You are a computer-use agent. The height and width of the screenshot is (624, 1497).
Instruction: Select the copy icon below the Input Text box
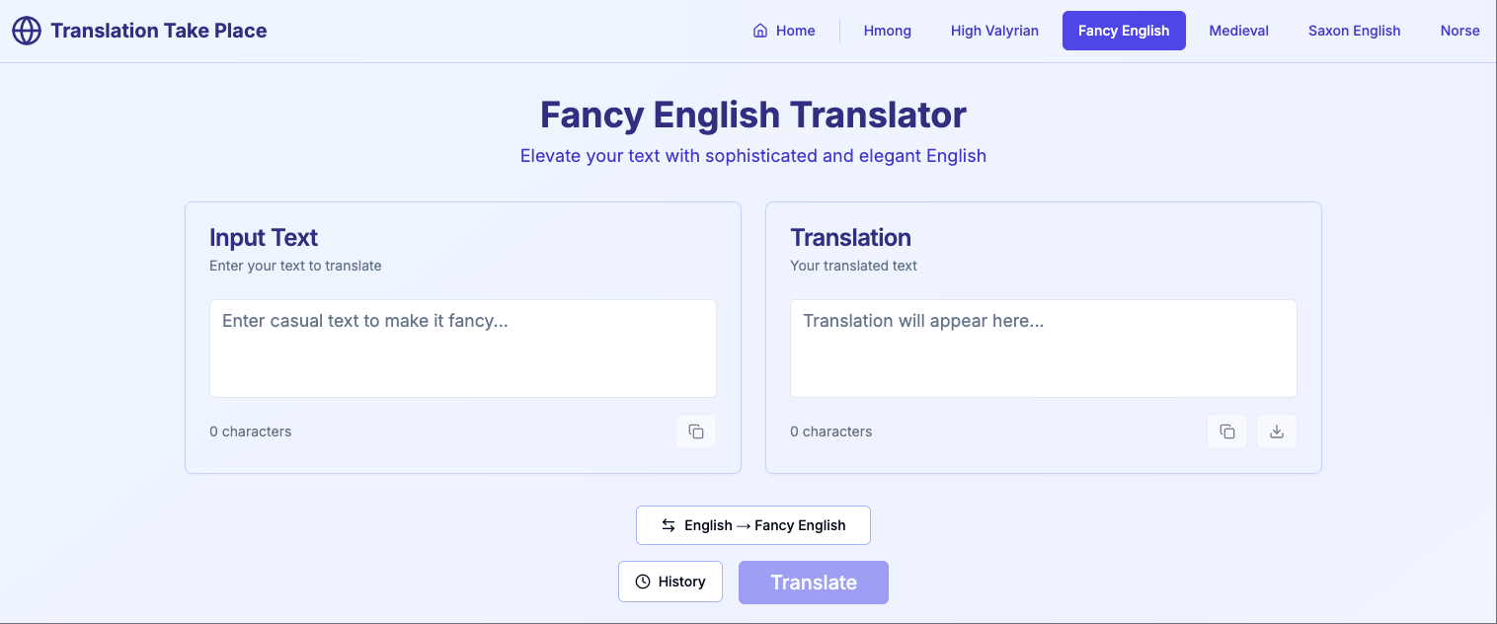click(x=695, y=431)
